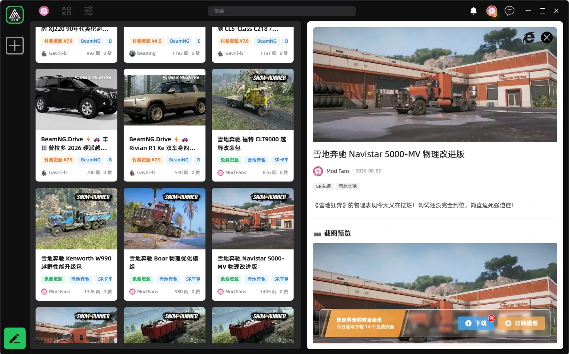Open the category grid icon

click(x=66, y=11)
